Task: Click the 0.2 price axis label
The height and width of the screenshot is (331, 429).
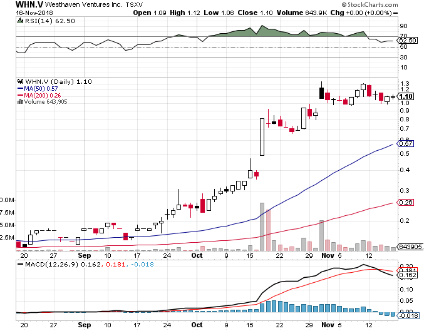Action: click(405, 221)
